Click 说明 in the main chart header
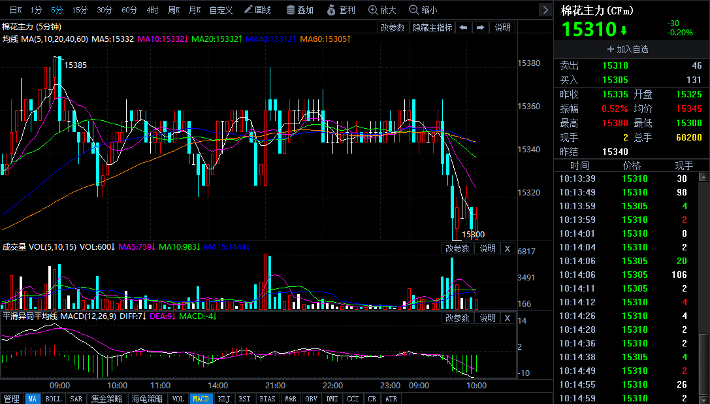This screenshot has height=404, width=710. tap(502, 27)
